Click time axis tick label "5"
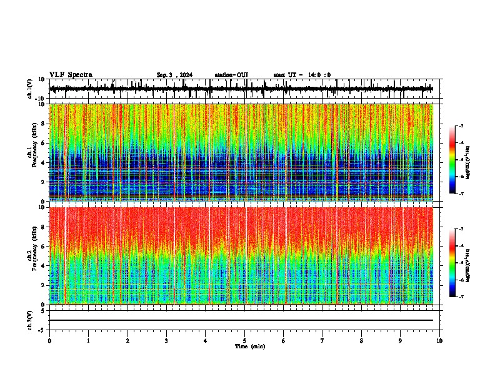Screen dimensions: 495x382 pyautogui.click(x=244, y=341)
